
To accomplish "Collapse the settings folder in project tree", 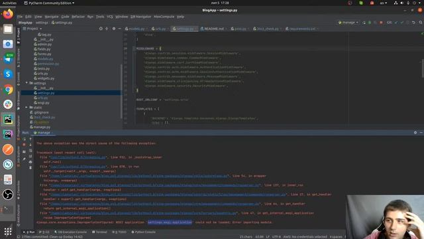I will pos(26,83).
